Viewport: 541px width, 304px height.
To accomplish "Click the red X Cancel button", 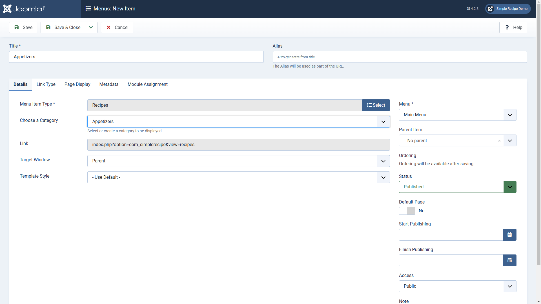I will pos(117,27).
